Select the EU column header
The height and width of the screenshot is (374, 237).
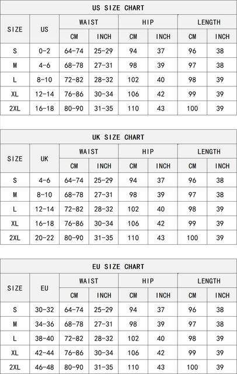44,288
